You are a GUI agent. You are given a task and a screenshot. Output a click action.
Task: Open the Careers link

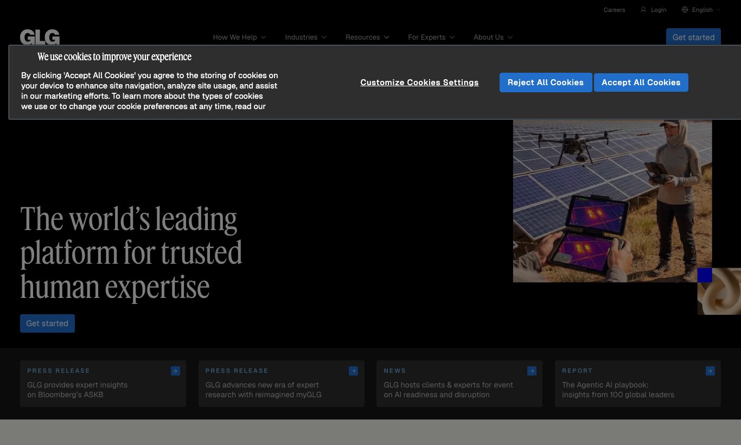tap(614, 10)
